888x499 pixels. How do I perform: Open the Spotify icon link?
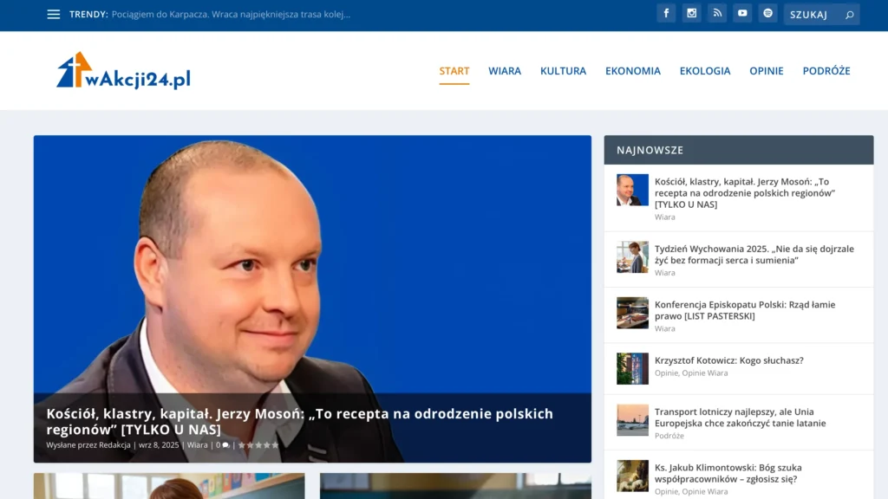[767, 13]
